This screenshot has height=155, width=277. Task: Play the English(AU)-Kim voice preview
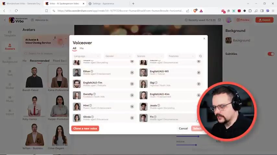(199, 95)
